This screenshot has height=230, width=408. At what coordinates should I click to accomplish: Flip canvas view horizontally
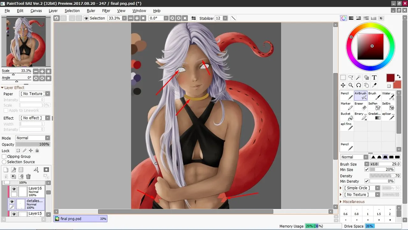tap(193, 18)
